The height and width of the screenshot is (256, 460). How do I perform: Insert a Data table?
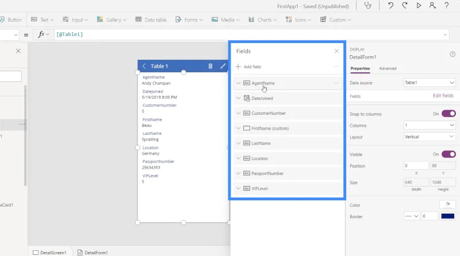[151, 20]
